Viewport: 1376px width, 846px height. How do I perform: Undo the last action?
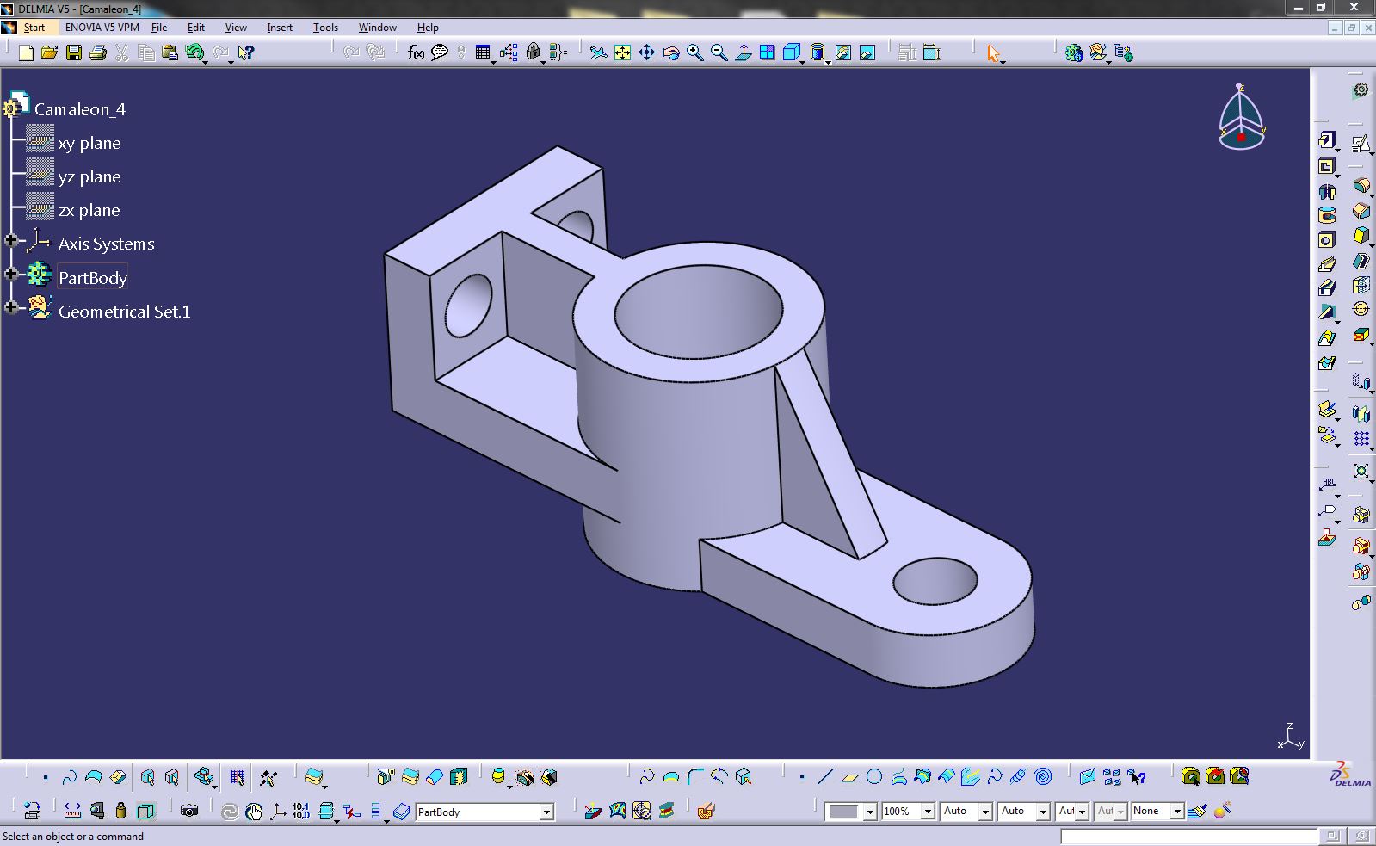(x=194, y=53)
